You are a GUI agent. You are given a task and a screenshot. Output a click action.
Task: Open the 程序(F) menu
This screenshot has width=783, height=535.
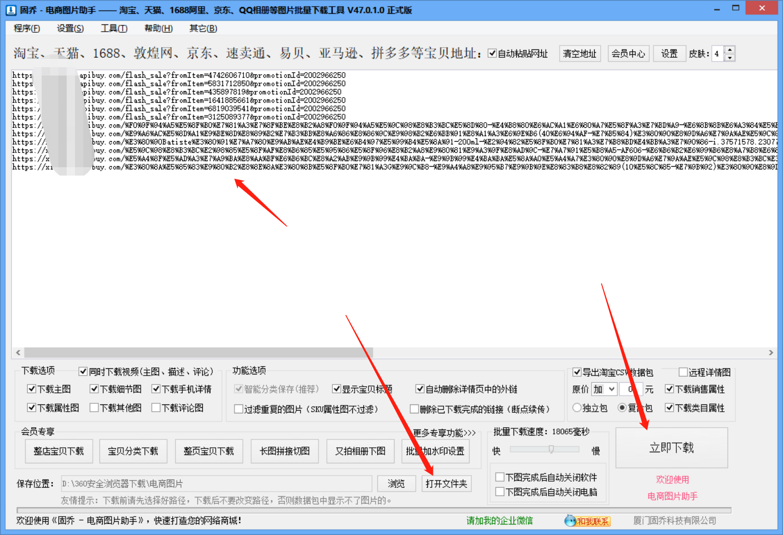[x=27, y=28]
